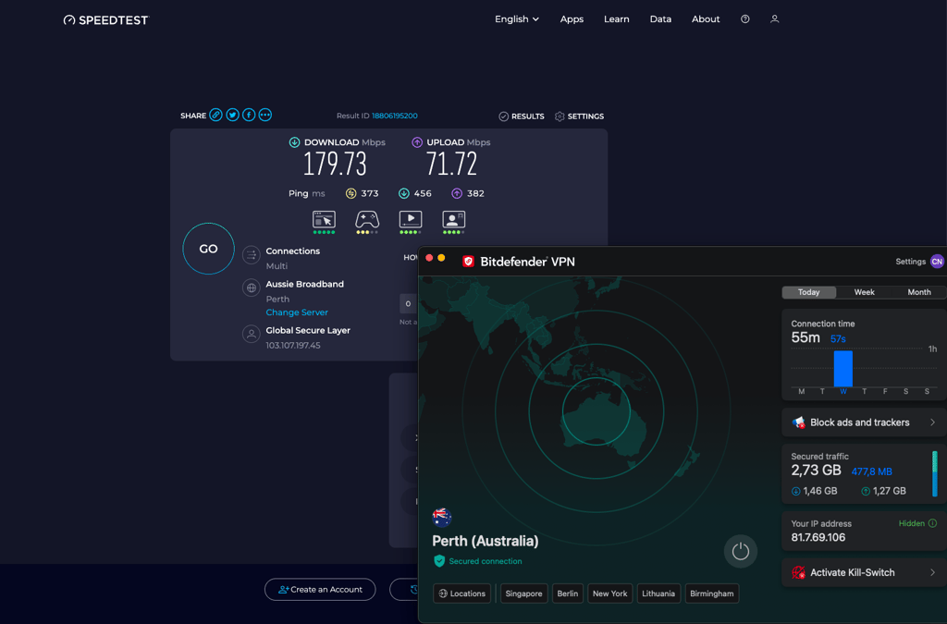The width and height of the screenshot is (947, 624).
Task: Connect to Berlin quick location
Action: tap(568, 593)
